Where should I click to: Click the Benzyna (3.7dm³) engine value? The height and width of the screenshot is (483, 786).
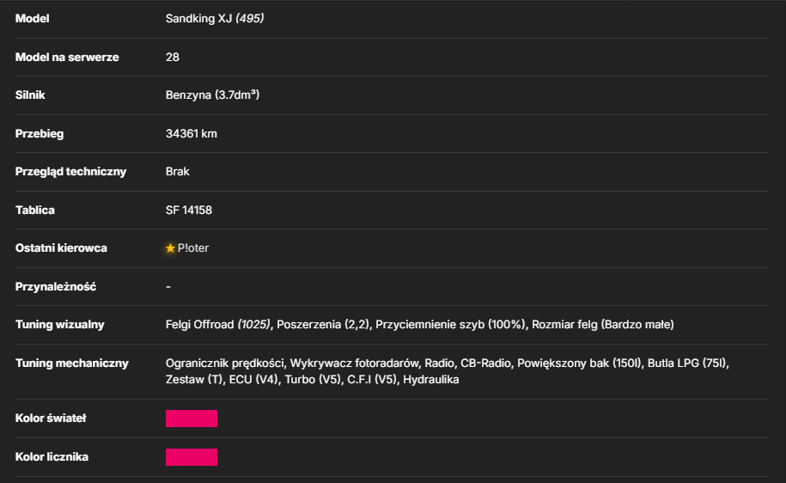(x=212, y=95)
